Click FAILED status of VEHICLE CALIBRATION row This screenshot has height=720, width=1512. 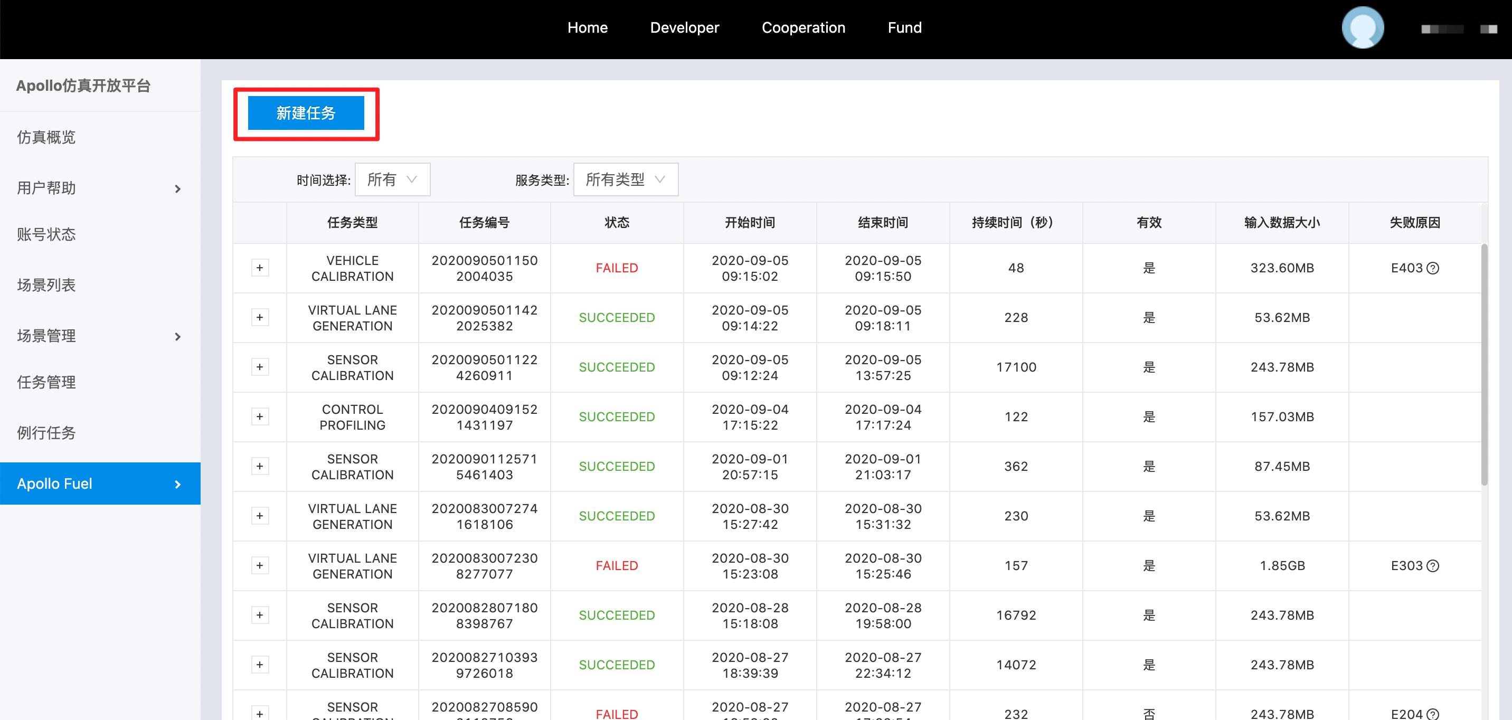pyautogui.click(x=617, y=268)
